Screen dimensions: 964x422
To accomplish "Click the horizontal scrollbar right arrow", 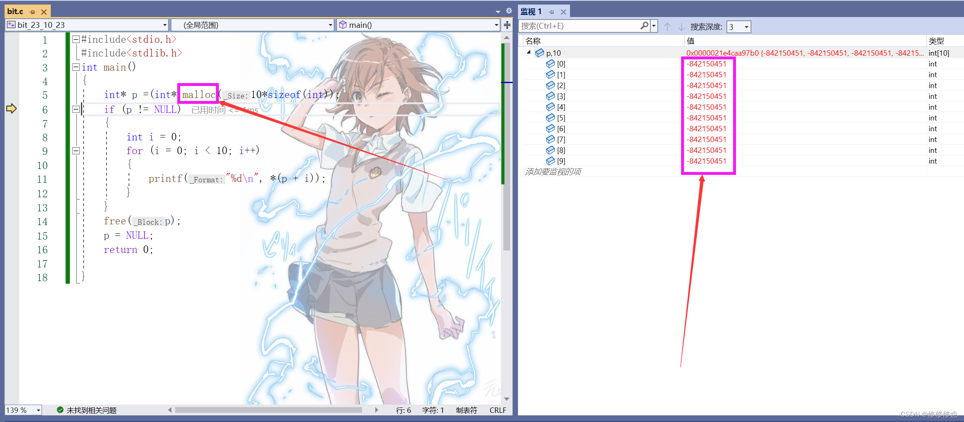I will (x=377, y=410).
